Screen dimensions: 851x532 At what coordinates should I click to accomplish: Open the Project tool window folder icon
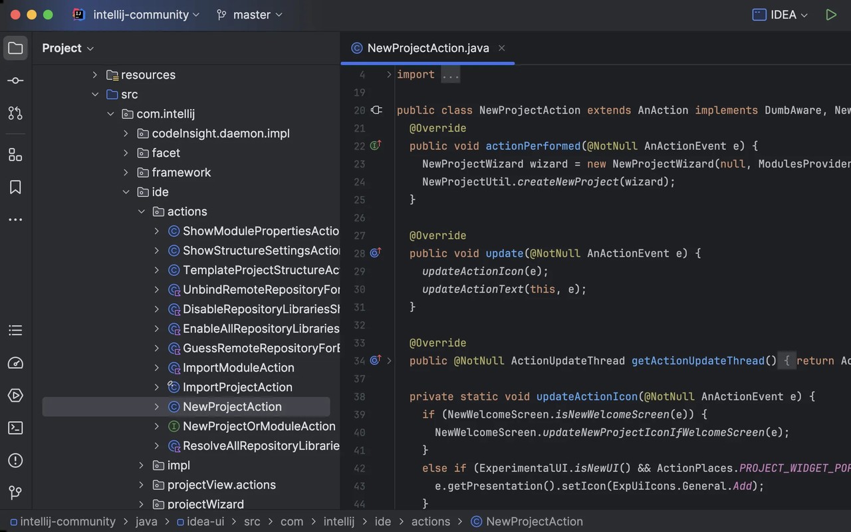coord(15,48)
